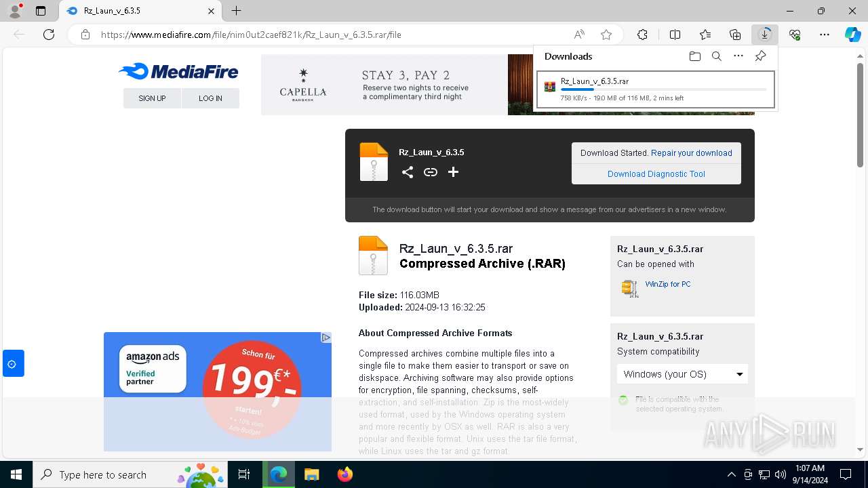Open the notification center
868x488 pixels.
tap(846, 474)
